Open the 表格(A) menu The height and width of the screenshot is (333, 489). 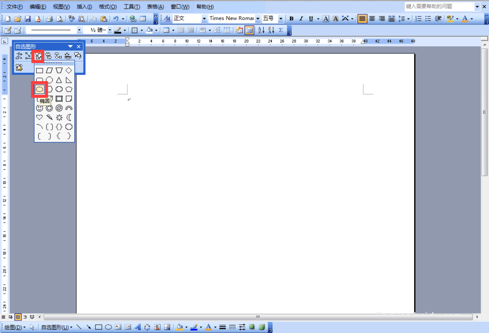[x=156, y=6]
